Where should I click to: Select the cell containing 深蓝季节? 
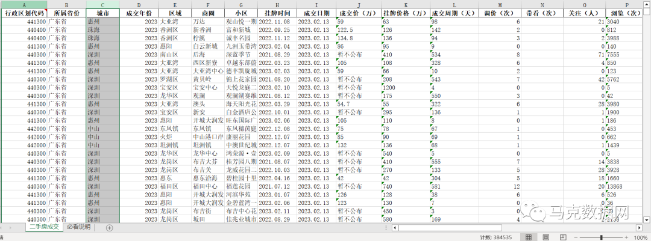click(241, 54)
